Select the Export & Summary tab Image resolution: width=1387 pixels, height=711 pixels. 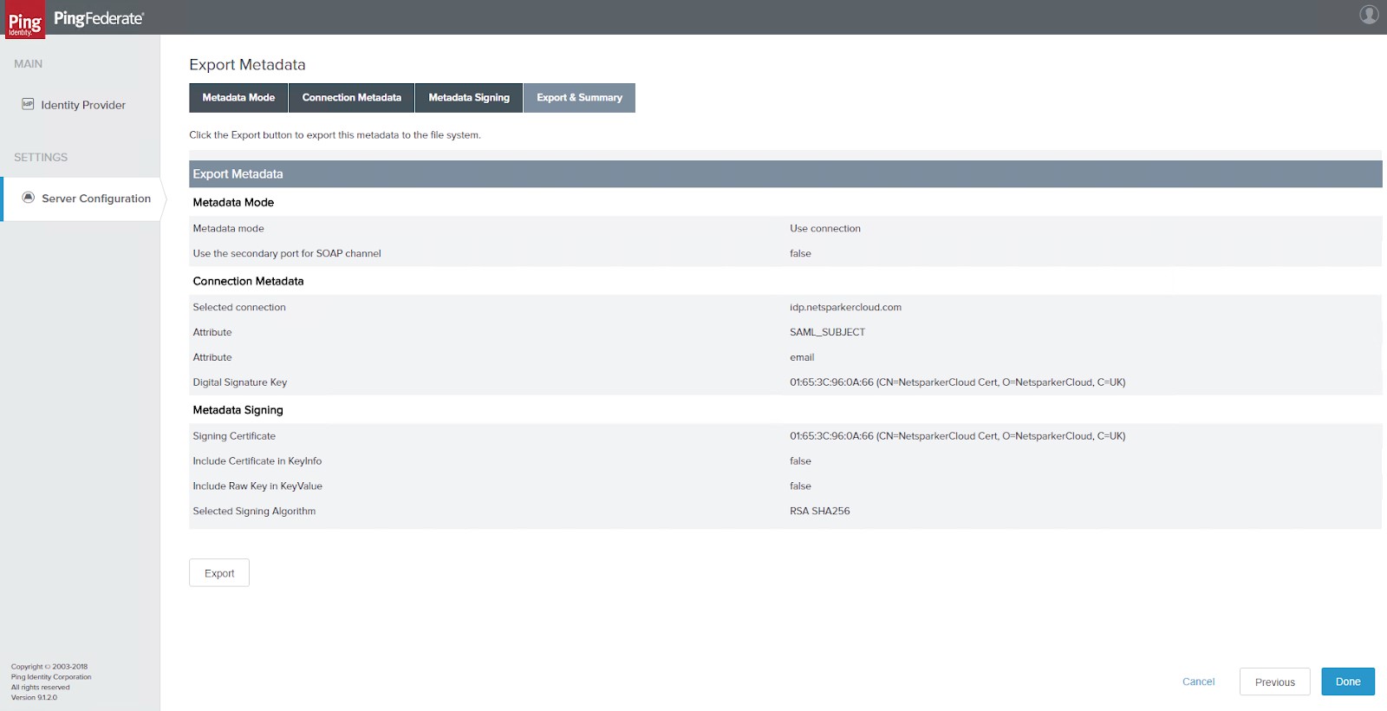click(579, 98)
